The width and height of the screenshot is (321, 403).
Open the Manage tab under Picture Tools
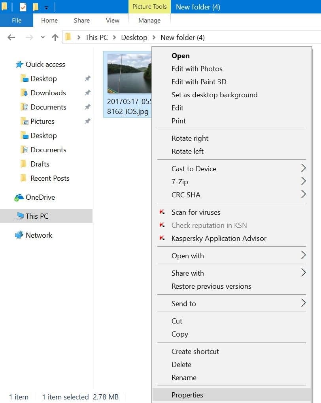pyautogui.click(x=149, y=20)
